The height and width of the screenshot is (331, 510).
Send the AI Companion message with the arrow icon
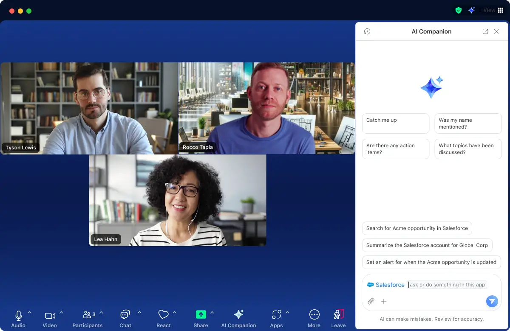492,301
